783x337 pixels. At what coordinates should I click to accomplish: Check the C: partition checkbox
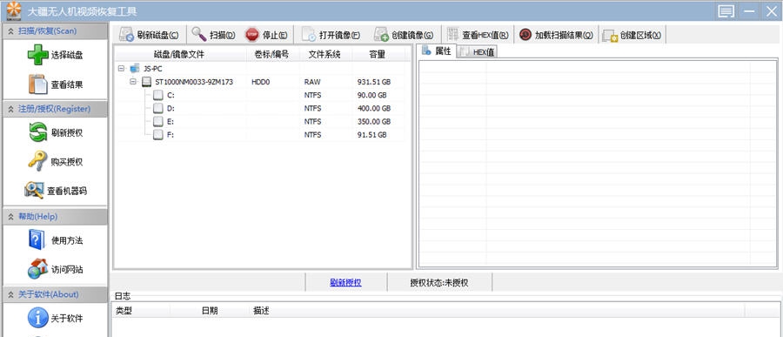158,95
